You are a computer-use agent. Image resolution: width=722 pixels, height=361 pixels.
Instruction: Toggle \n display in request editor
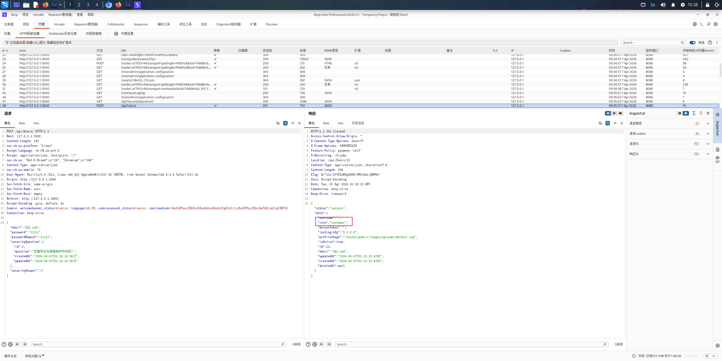click(293, 123)
